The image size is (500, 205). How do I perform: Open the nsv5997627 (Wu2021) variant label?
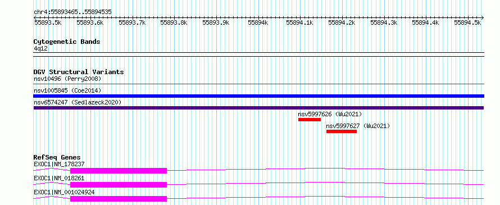[358, 126]
